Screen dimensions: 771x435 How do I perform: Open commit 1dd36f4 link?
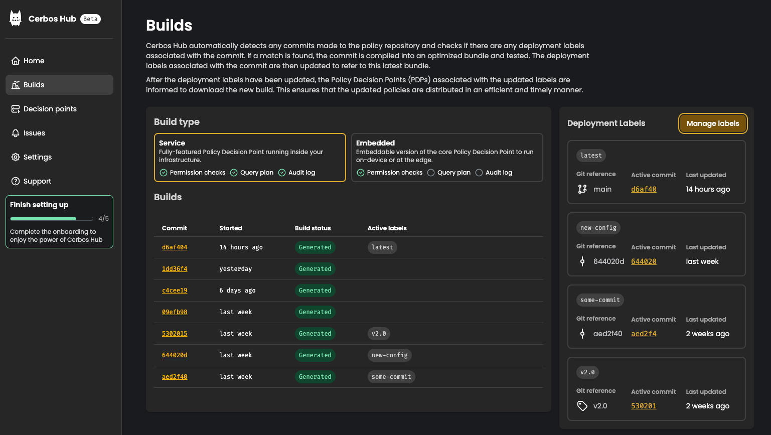(x=175, y=269)
